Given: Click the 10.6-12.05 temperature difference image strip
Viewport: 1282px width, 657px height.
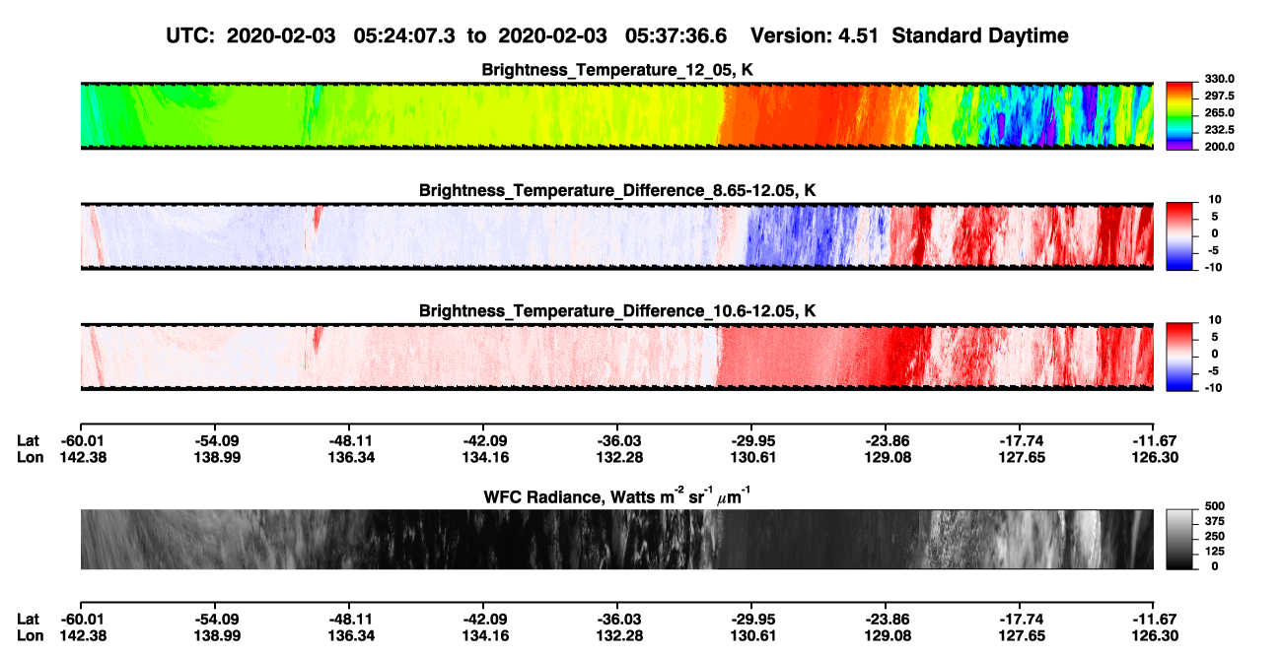Looking at the screenshot, I should [616, 357].
